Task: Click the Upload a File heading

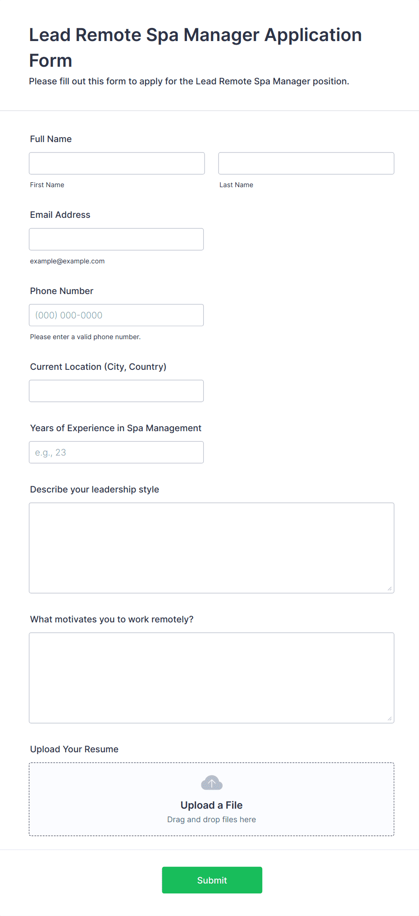Action: pos(212,805)
